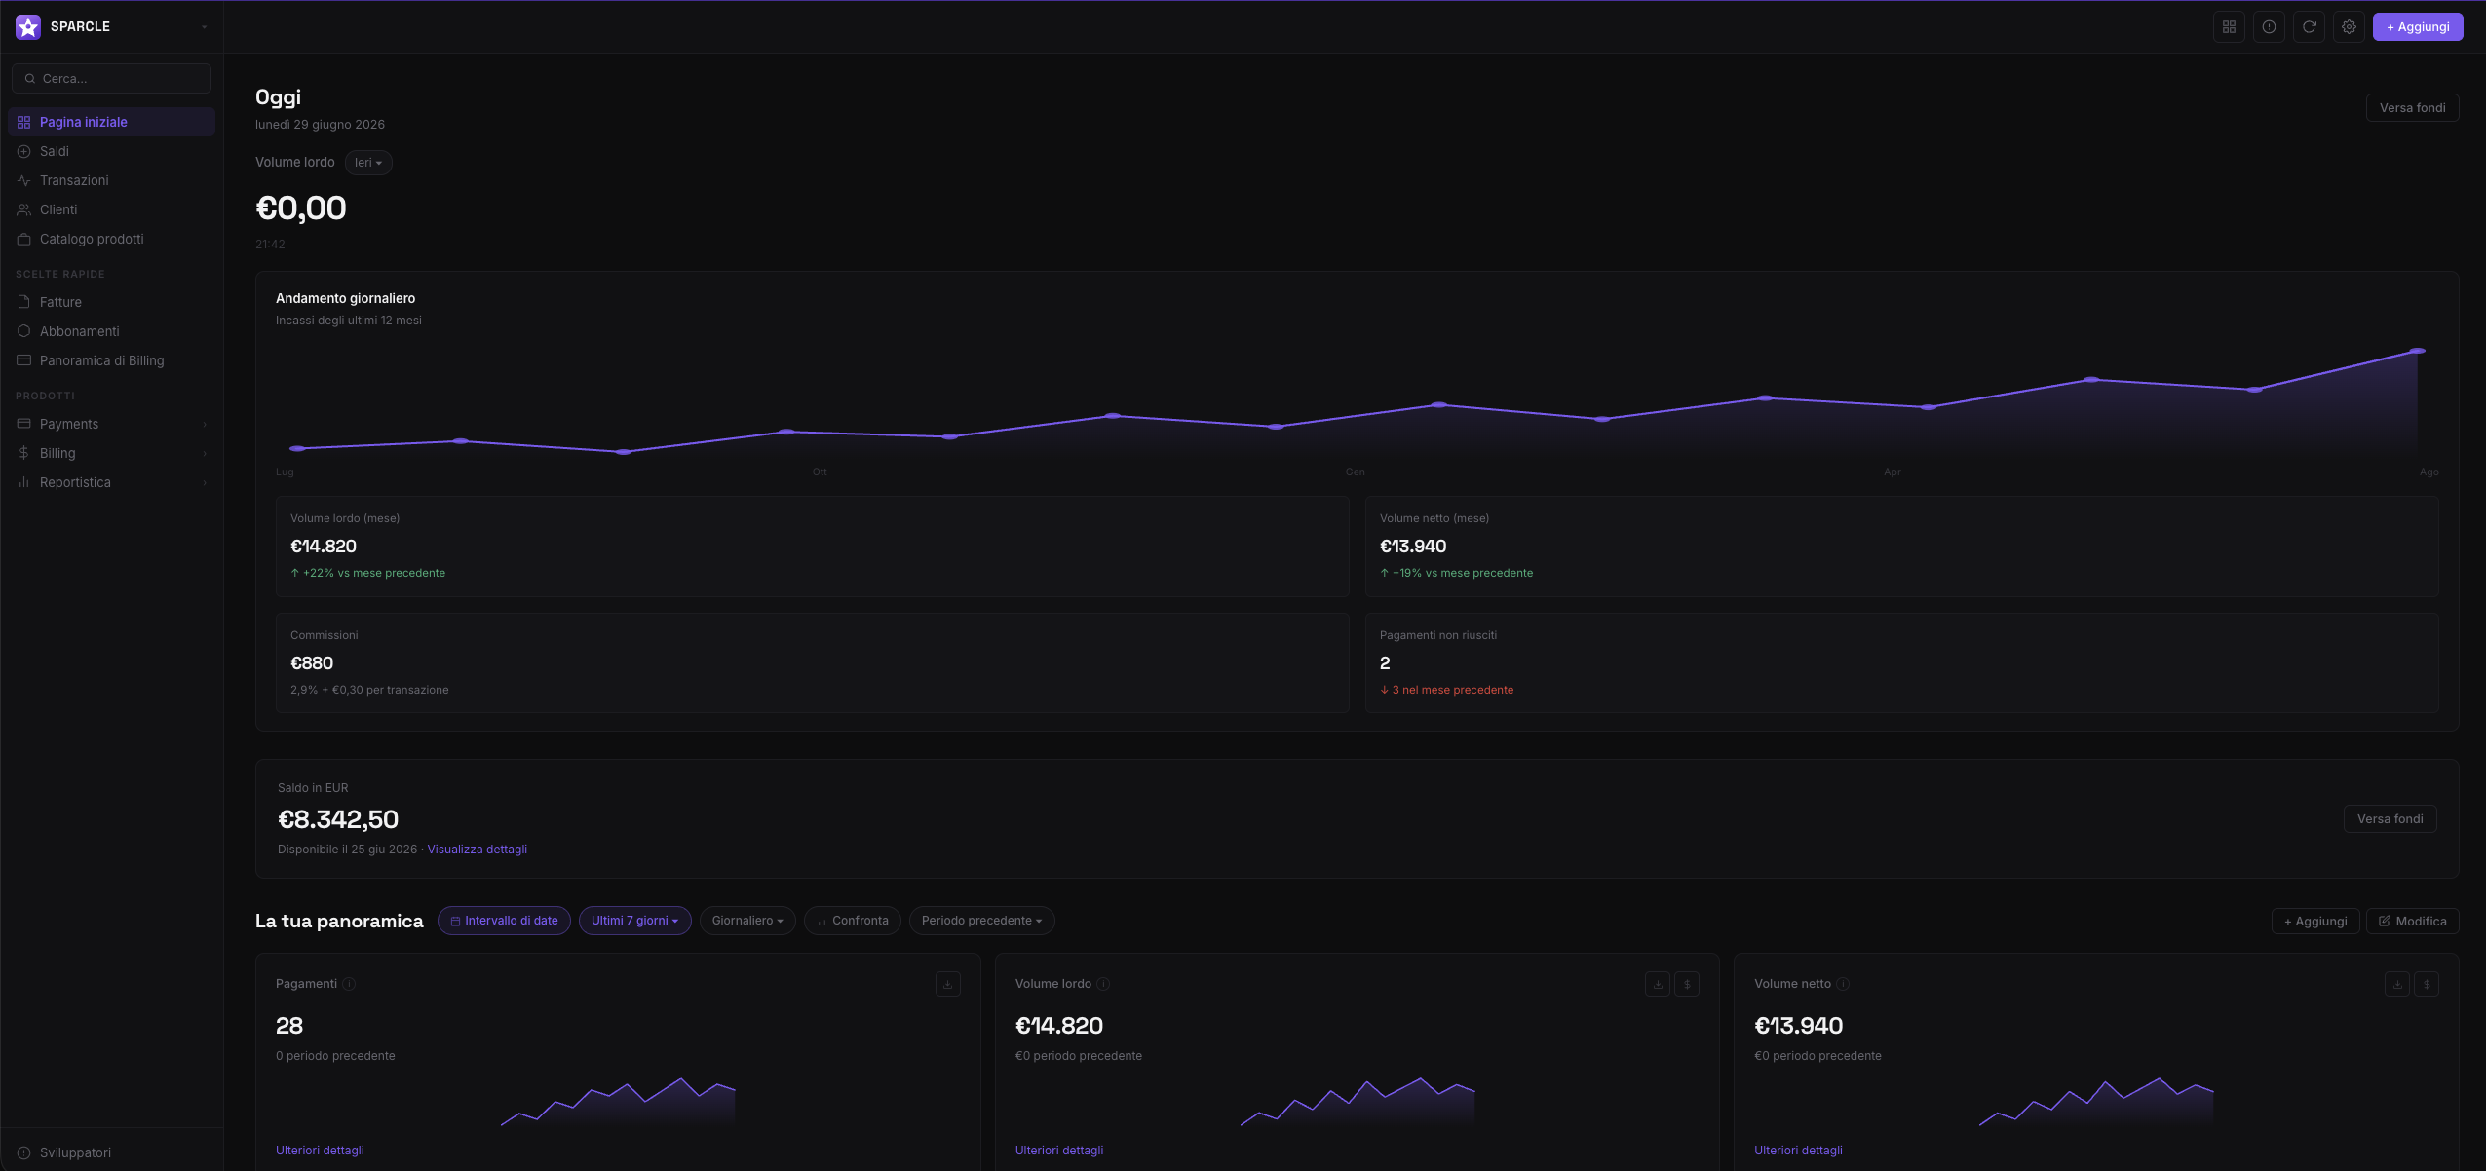Click the info icon next to Pagamenti
This screenshot has width=2486, height=1171.
[349, 984]
